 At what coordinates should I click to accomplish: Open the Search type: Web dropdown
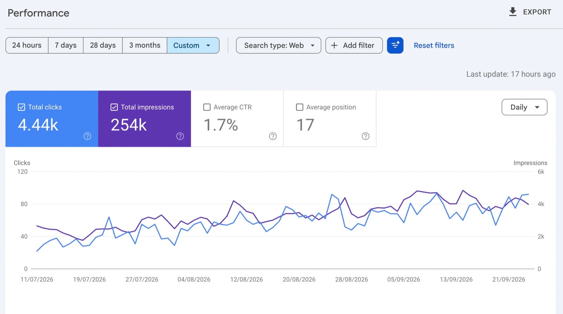pyautogui.click(x=278, y=45)
